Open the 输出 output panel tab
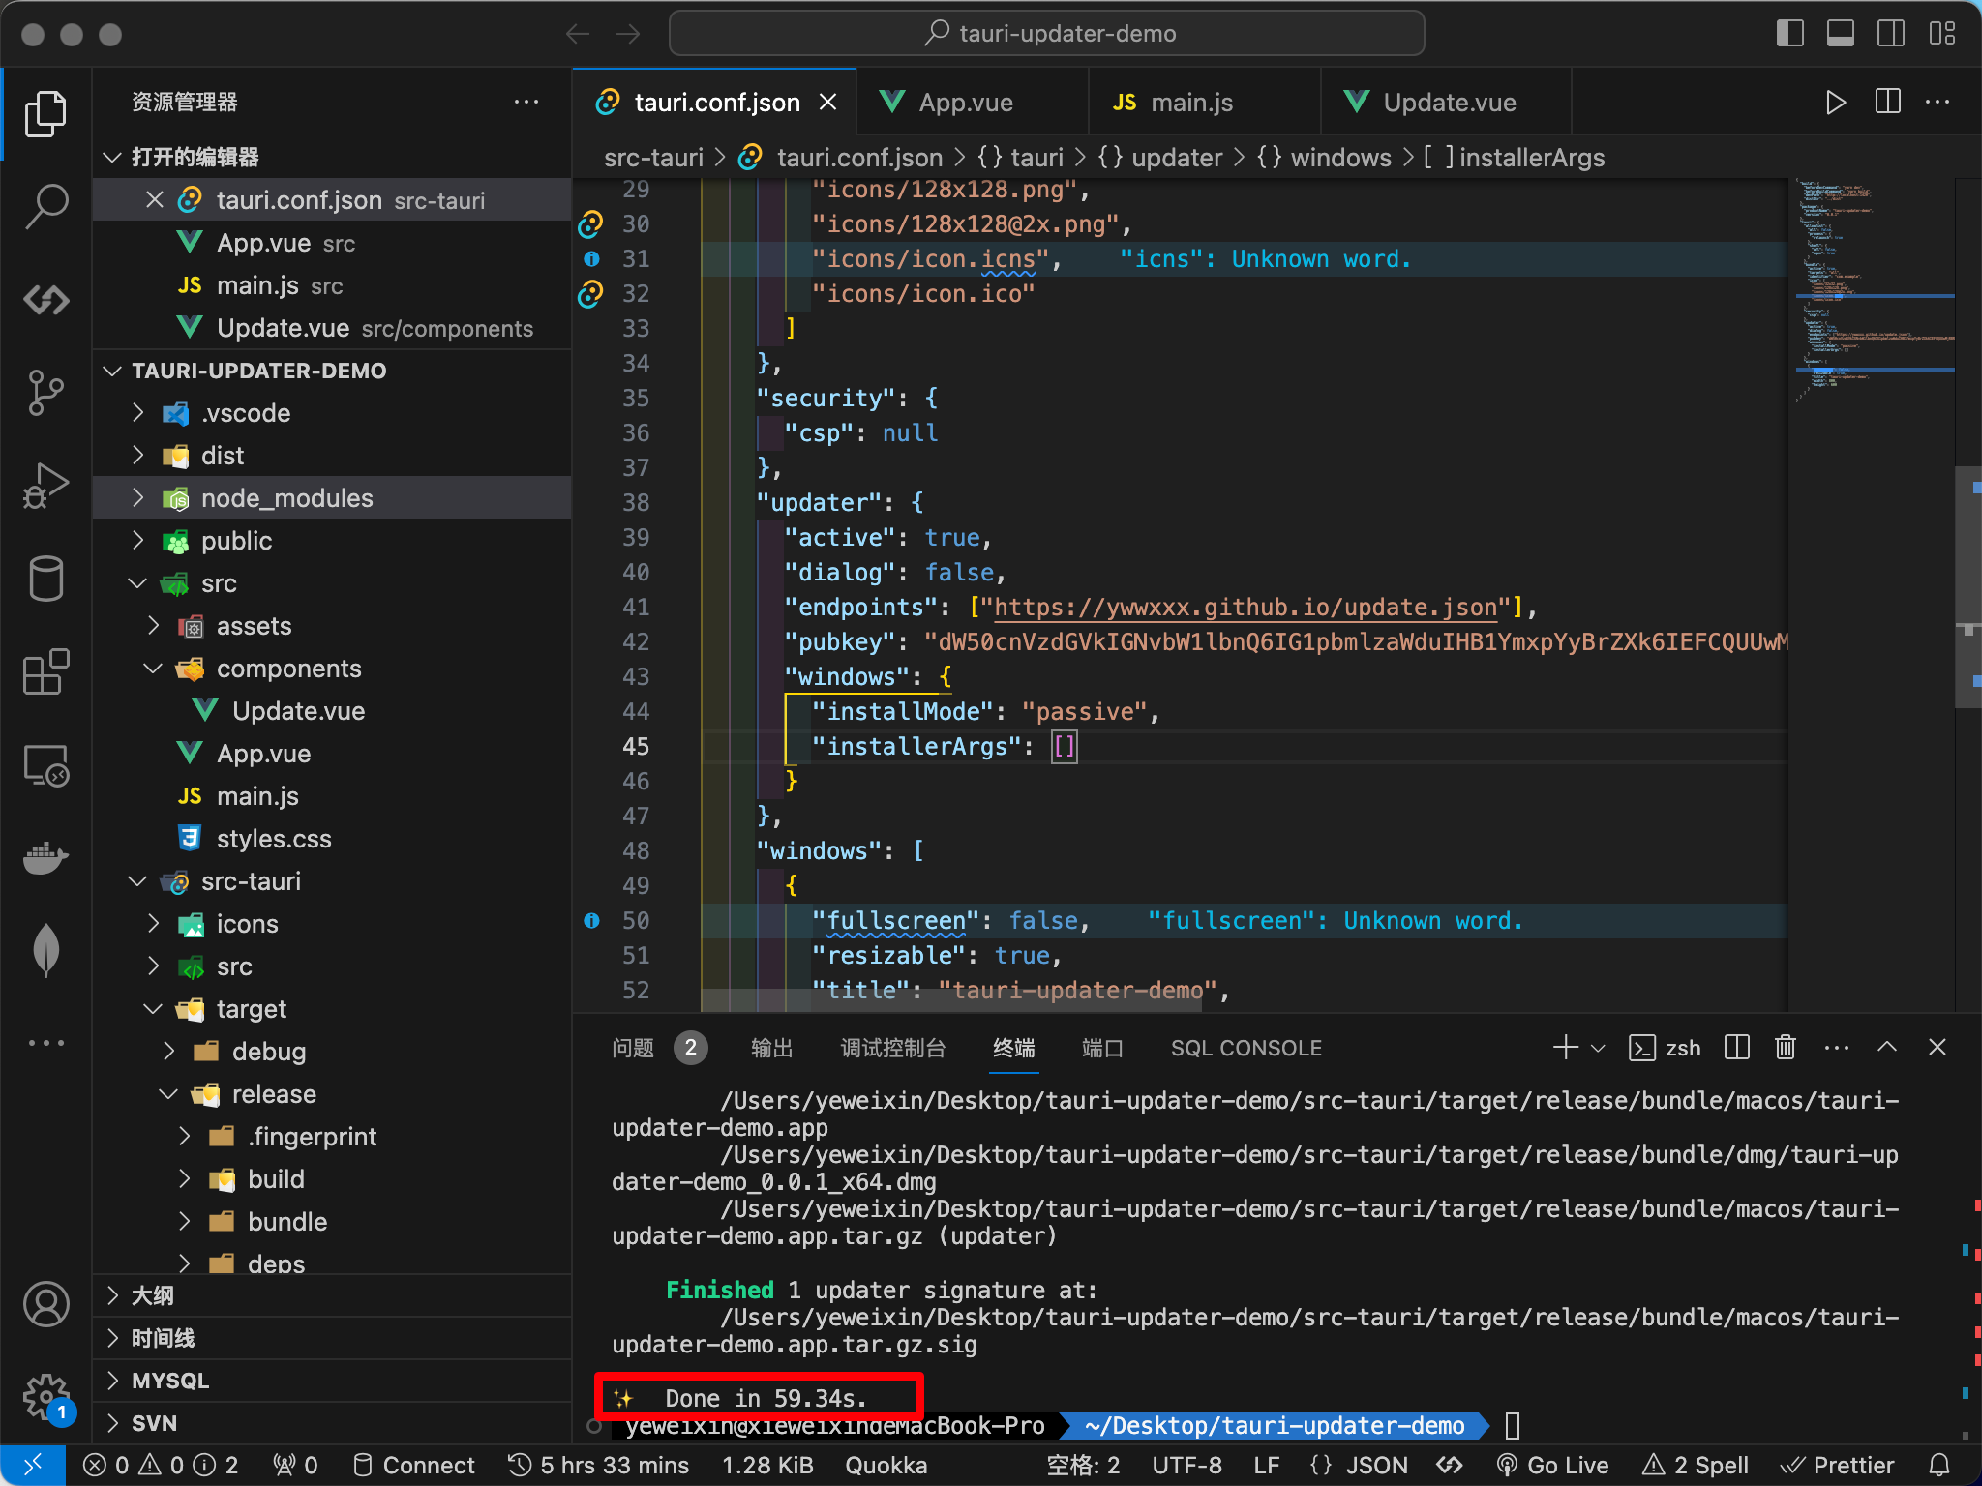The image size is (1982, 1486). 772,1048
